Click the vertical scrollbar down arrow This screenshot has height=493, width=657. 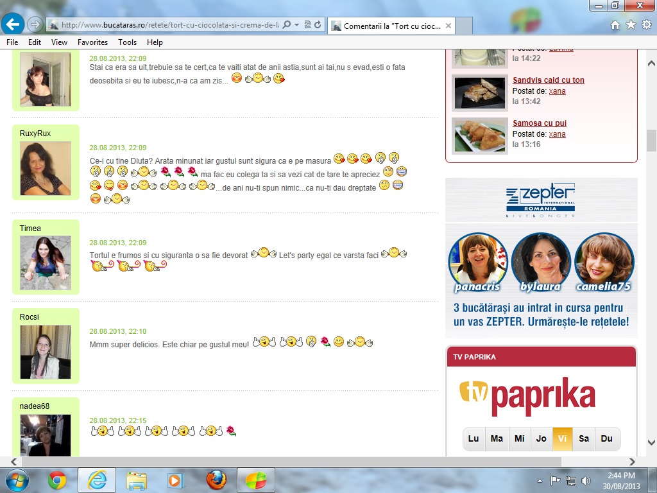coord(651,442)
